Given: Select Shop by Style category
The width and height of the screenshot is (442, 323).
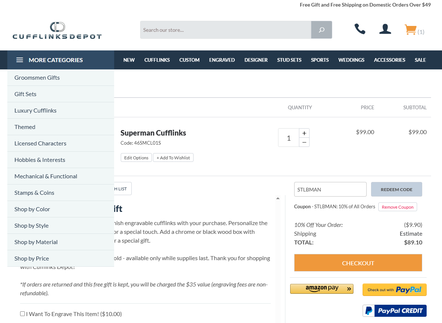Looking at the screenshot, I should [61, 225].
